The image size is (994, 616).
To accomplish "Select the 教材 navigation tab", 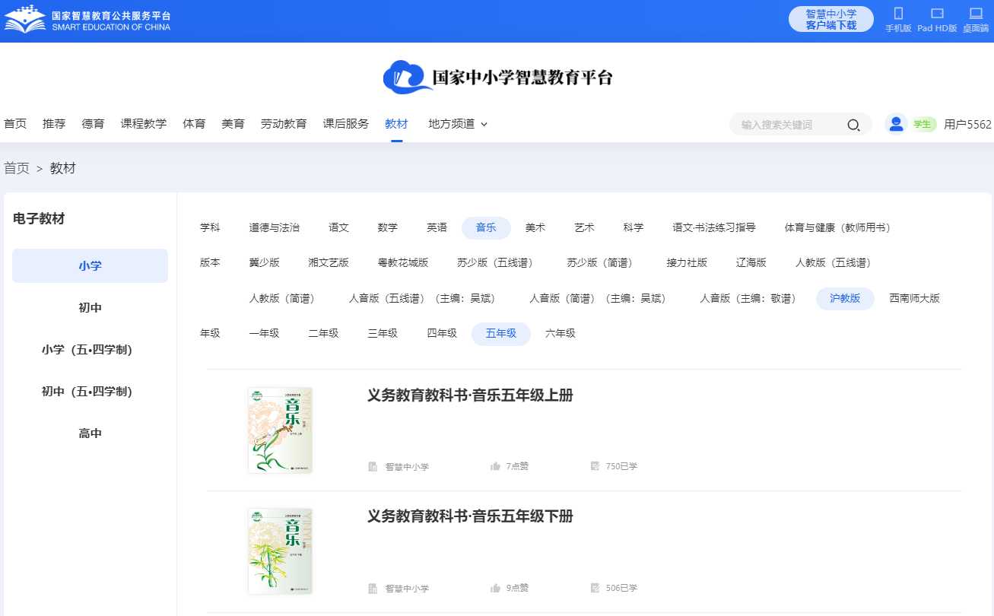I will point(396,124).
